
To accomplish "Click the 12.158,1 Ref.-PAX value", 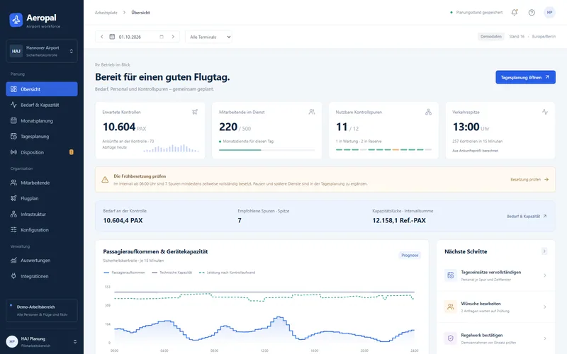I will (399, 220).
